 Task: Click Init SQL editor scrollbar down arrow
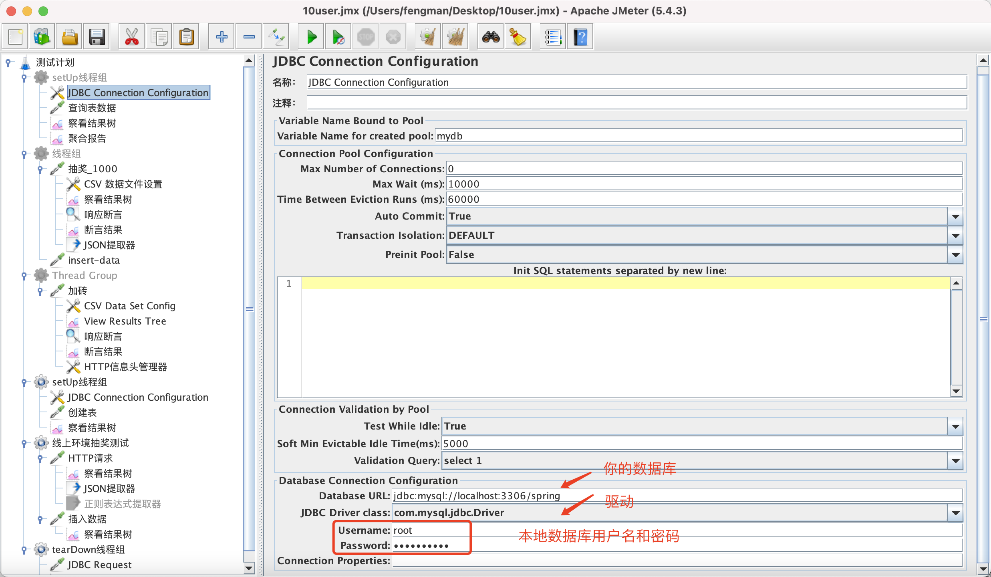pos(956,391)
